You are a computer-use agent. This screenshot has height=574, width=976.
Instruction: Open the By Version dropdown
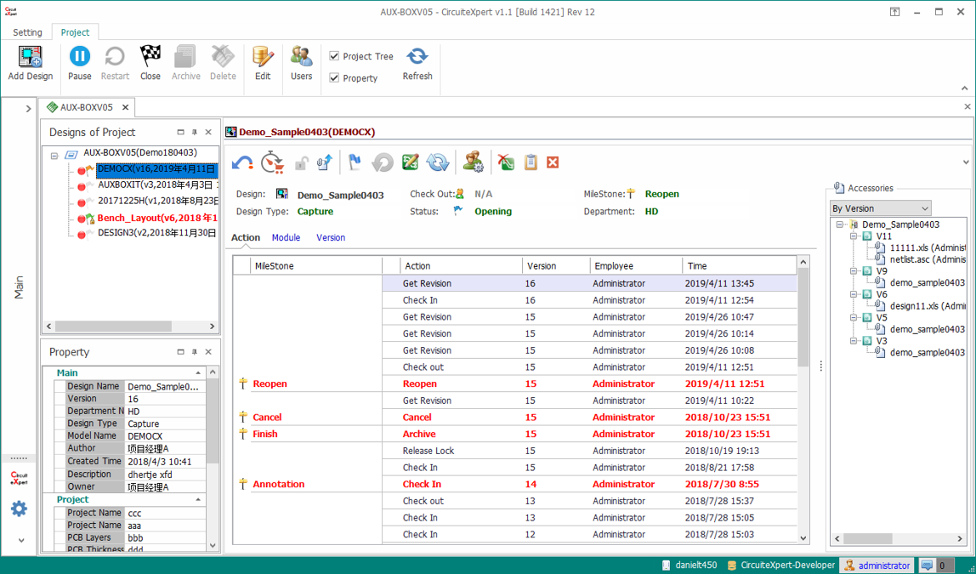(881, 208)
